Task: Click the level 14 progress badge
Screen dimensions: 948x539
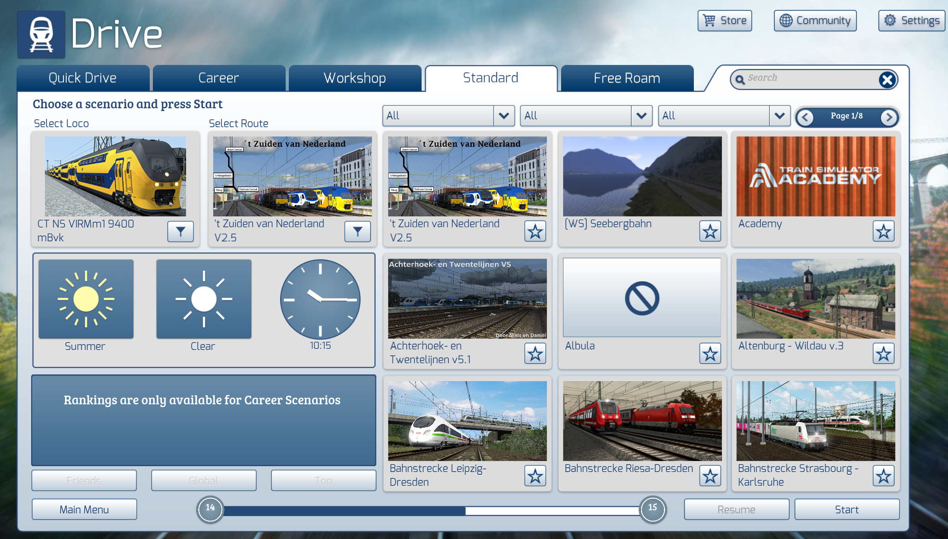Action: click(x=210, y=509)
